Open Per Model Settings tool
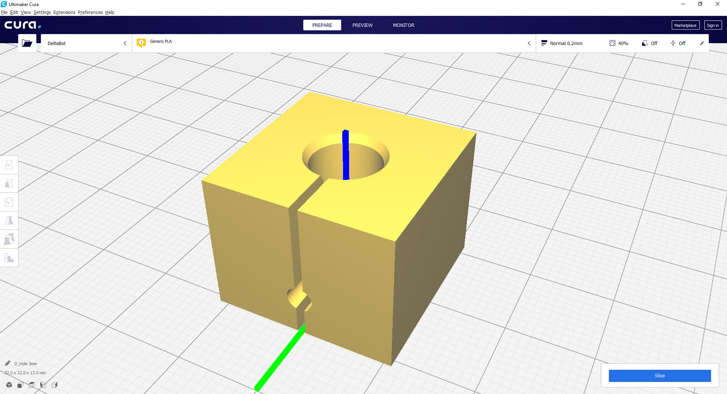 pyautogui.click(x=9, y=239)
